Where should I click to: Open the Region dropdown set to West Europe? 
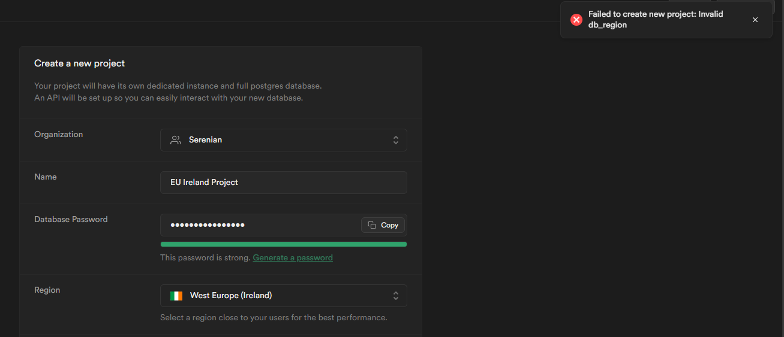pos(283,296)
